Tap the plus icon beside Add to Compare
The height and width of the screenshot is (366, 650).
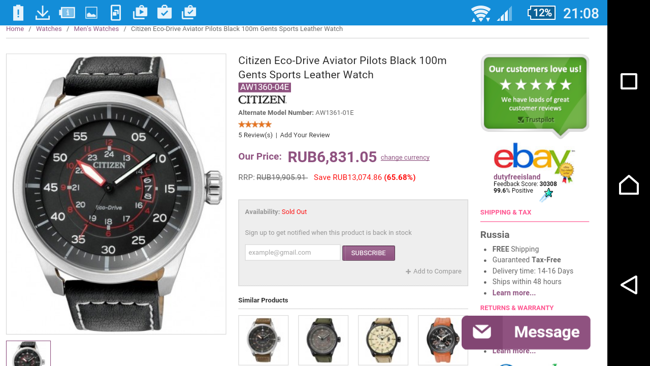coord(408,271)
